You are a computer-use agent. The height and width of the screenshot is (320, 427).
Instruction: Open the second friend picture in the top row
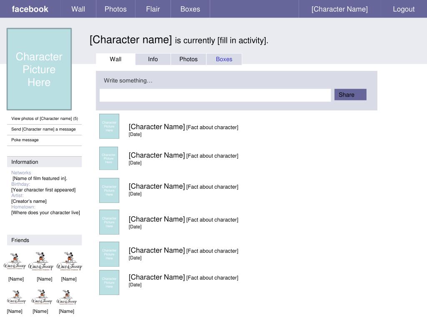tap(41, 261)
